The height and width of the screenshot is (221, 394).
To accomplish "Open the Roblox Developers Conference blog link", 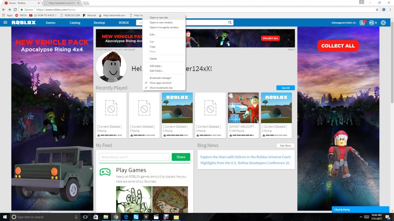I will [x=246, y=163].
